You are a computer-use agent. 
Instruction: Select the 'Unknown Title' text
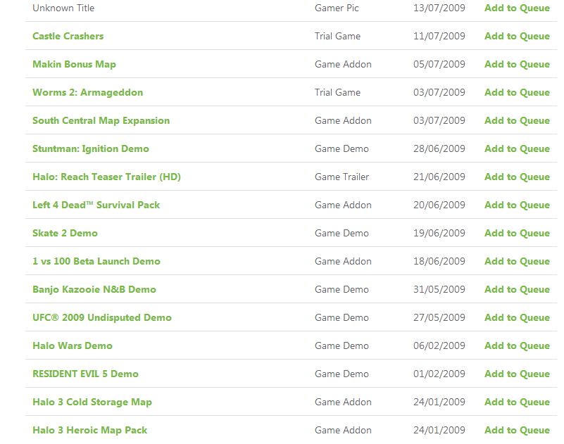[63, 8]
